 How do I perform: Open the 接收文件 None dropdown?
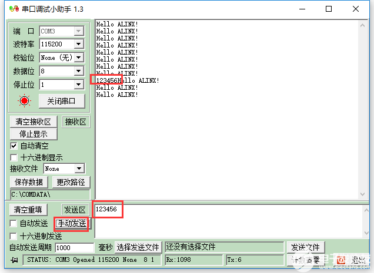(x=79, y=168)
